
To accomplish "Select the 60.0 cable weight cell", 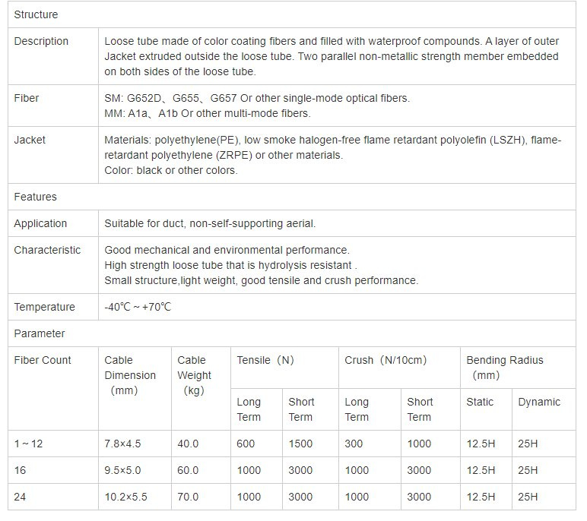I will click(x=188, y=470).
